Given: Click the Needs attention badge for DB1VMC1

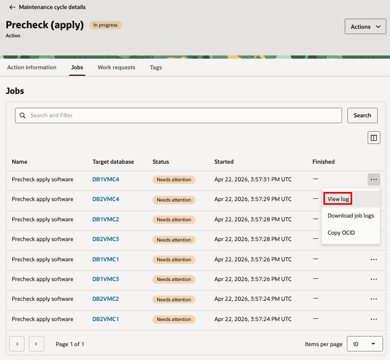Looking at the screenshot, I should click(x=174, y=259).
